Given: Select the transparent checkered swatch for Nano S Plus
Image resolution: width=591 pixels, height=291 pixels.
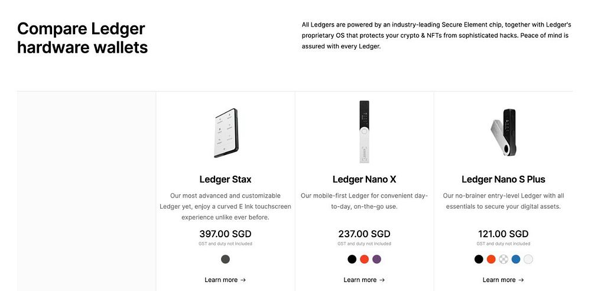Looking at the screenshot, I should pos(503,259).
